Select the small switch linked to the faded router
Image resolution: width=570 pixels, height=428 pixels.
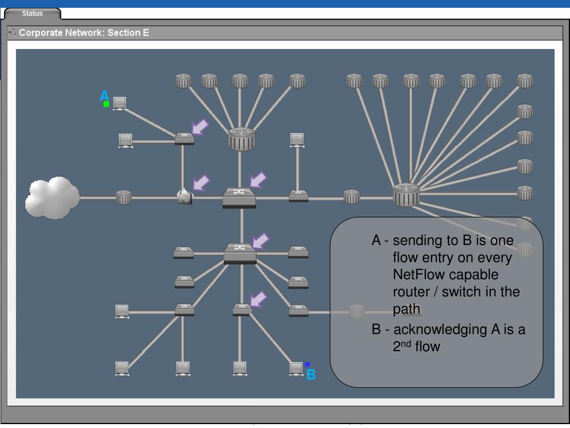click(x=298, y=310)
